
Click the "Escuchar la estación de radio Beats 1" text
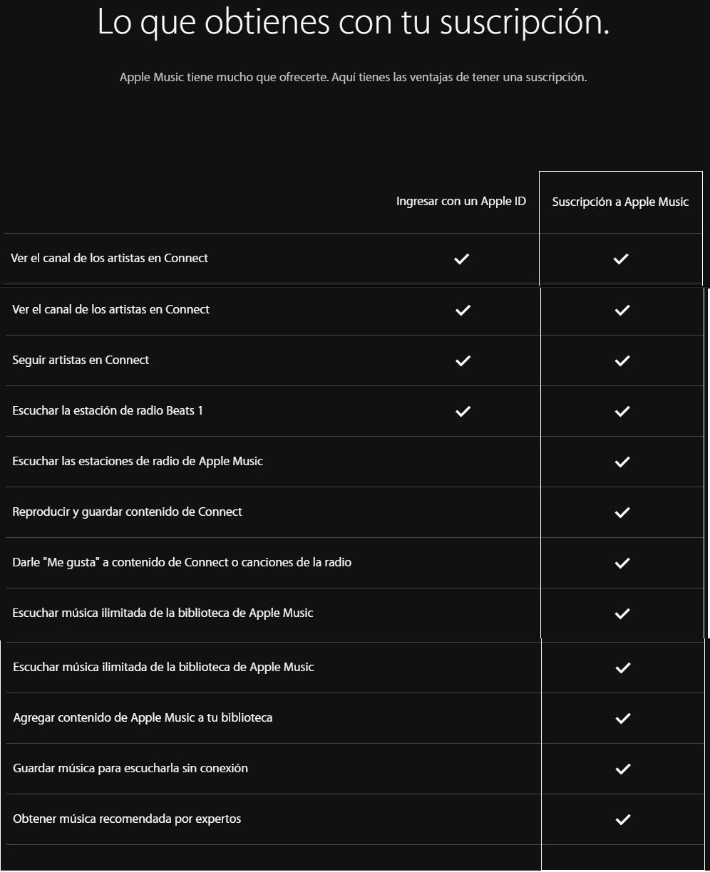click(108, 410)
